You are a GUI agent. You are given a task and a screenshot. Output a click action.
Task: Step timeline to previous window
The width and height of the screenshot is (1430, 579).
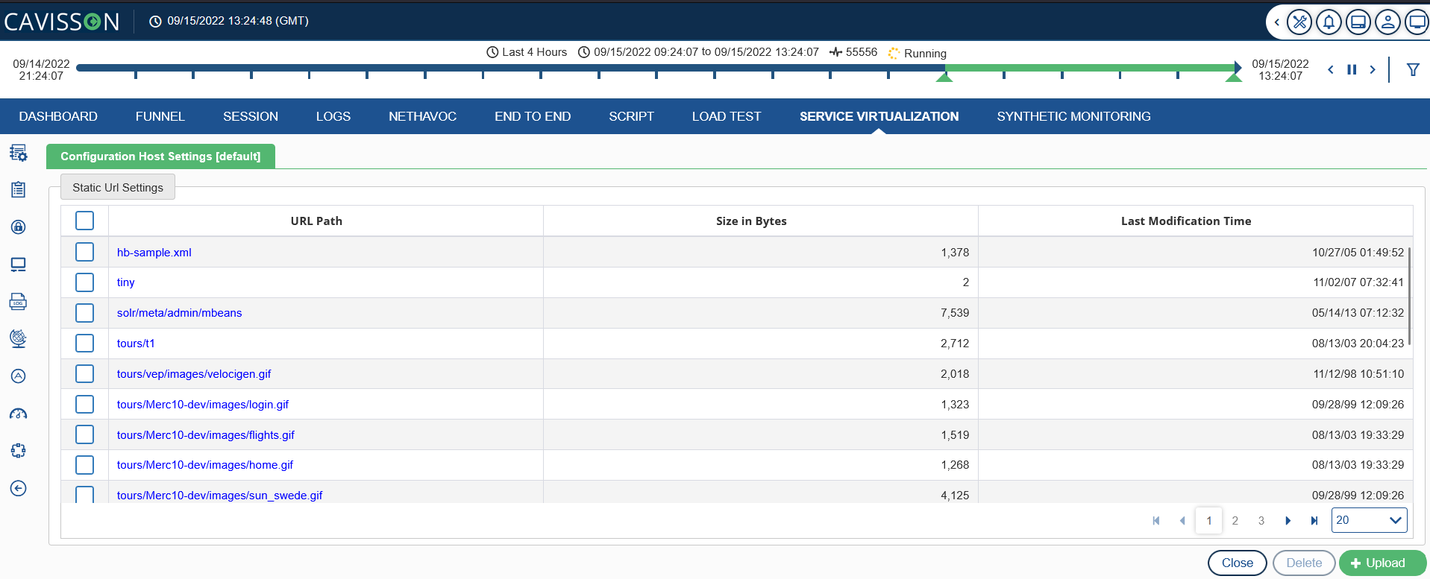pyautogui.click(x=1331, y=69)
